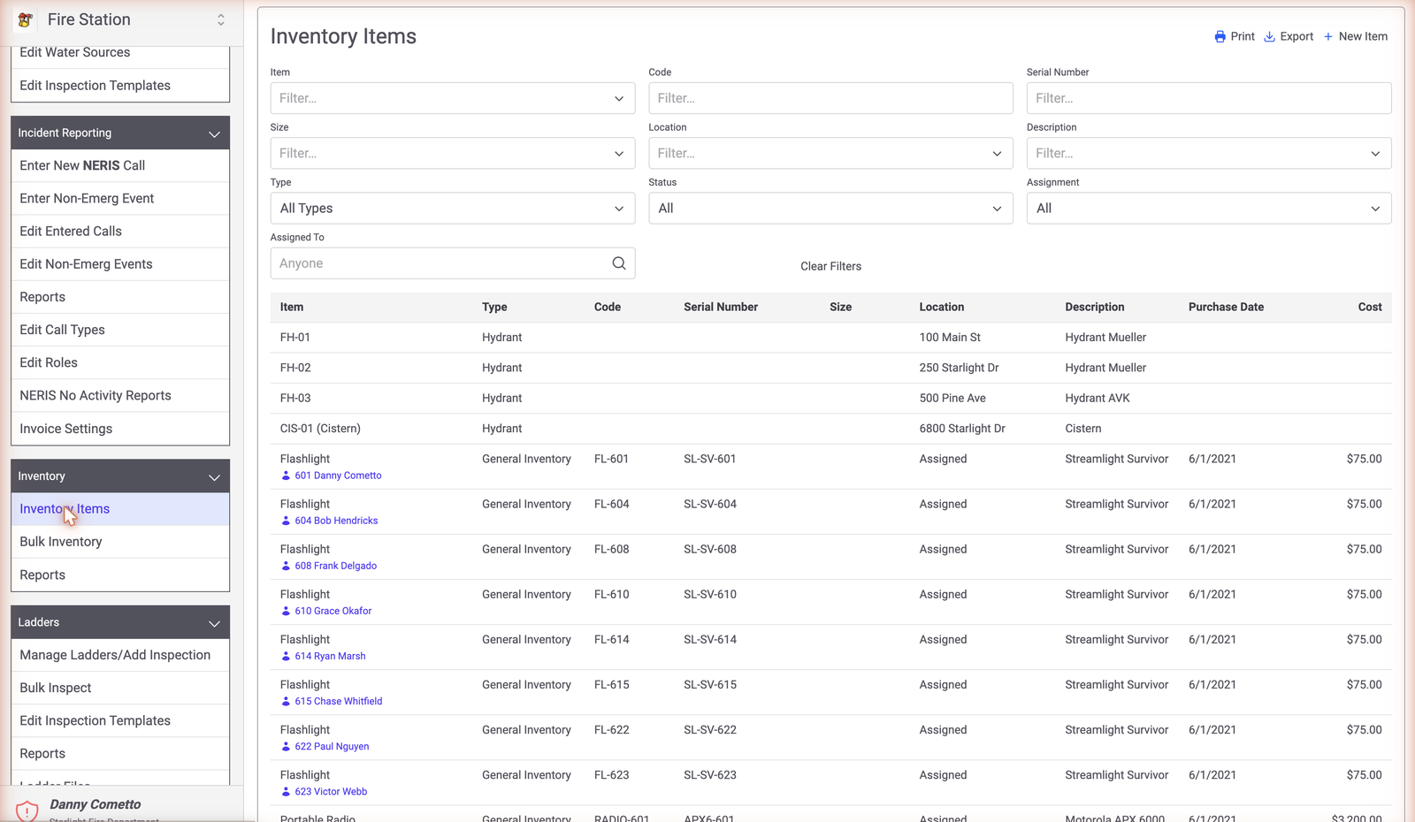Open Edit Inspection Templates under Ladders
The width and height of the screenshot is (1415, 822).
click(x=120, y=720)
